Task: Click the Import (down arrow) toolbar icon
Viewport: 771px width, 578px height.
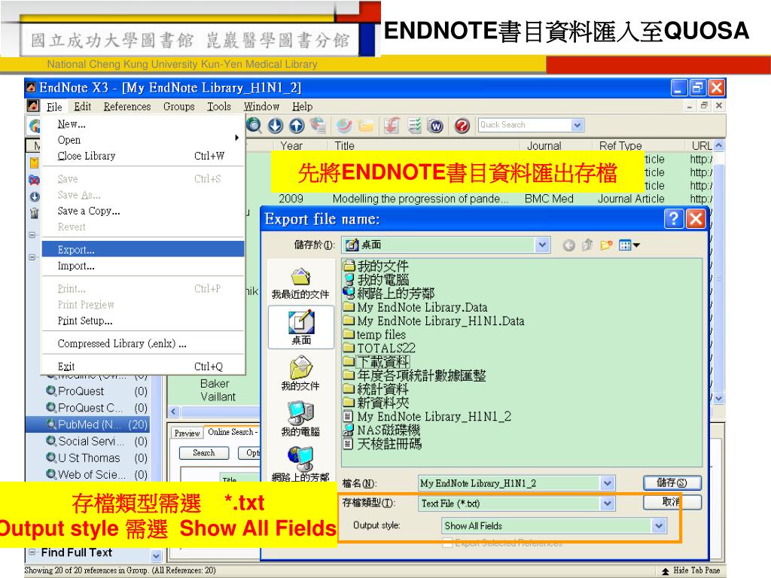Action: (276, 126)
